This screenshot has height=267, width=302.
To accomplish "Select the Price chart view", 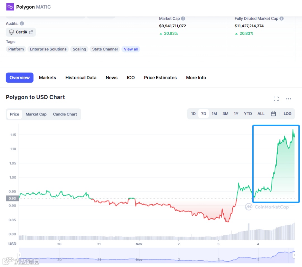I will [15, 114].
